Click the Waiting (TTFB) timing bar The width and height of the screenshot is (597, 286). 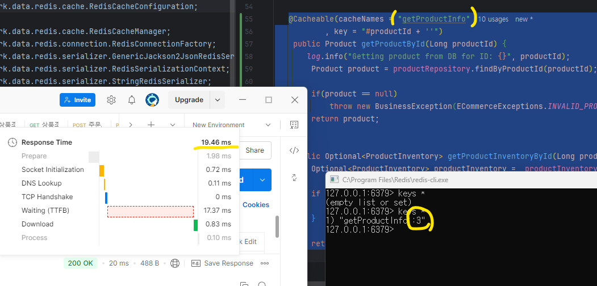coord(151,212)
